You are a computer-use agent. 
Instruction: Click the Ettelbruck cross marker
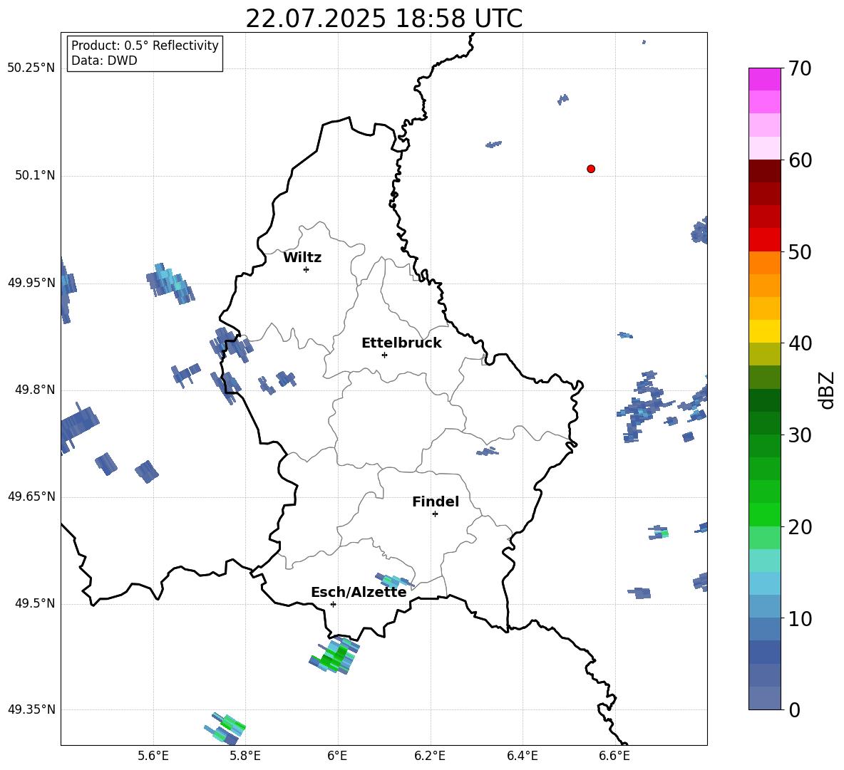coord(384,355)
